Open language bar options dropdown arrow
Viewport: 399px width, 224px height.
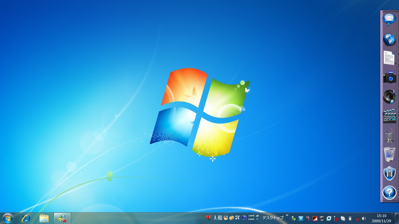(x=257, y=219)
